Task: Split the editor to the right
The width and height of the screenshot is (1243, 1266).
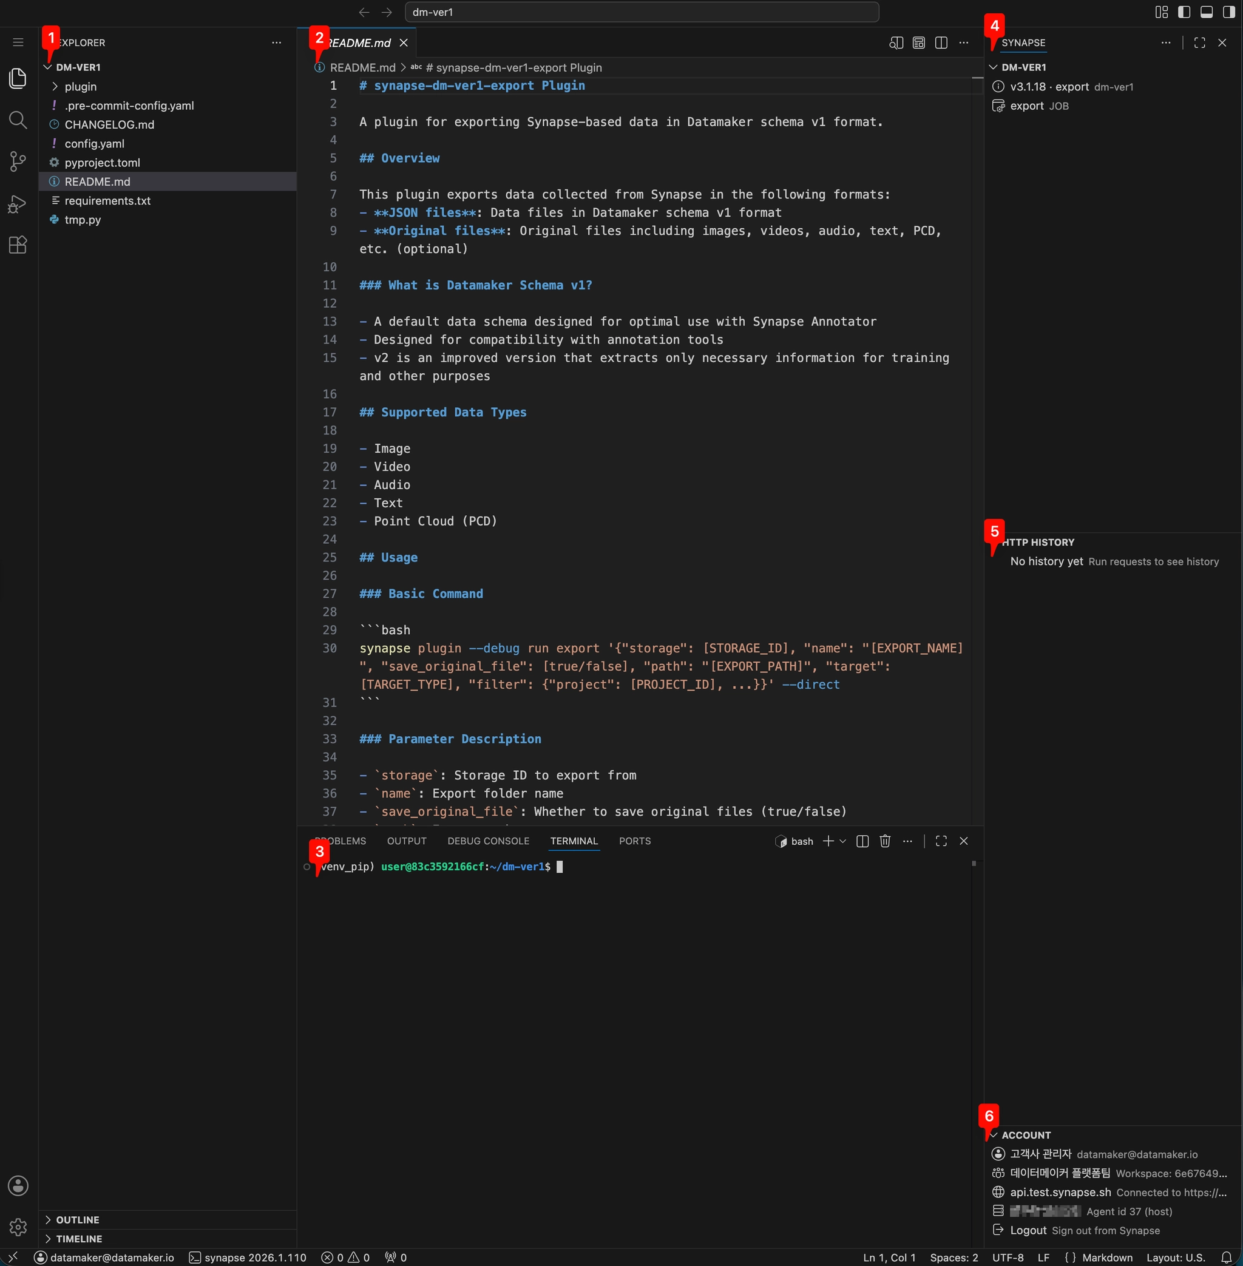Action: (x=941, y=42)
